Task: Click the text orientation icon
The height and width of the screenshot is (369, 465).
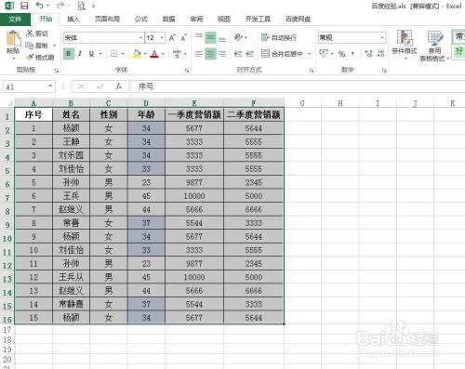Action: point(238,37)
